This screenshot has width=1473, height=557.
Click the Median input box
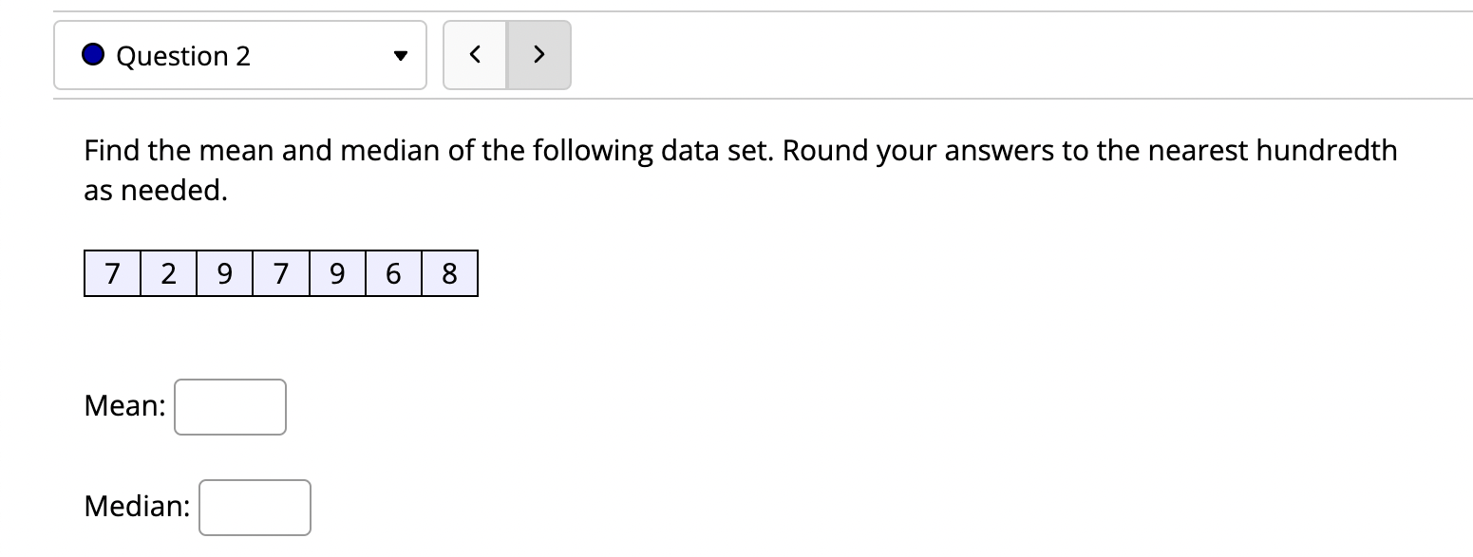coord(255,507)
